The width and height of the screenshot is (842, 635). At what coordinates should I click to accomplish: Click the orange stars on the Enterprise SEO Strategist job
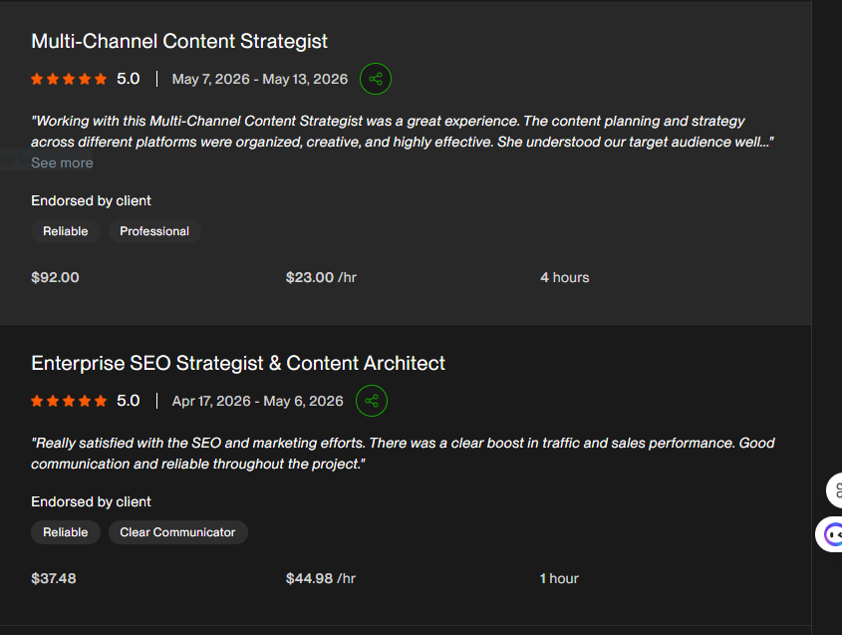click(x=69, y=401)
